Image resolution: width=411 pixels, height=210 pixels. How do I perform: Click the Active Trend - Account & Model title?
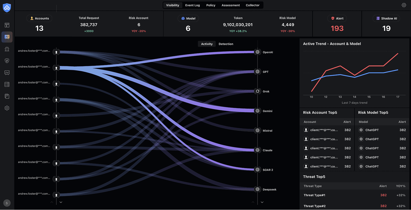pos(332,44)
